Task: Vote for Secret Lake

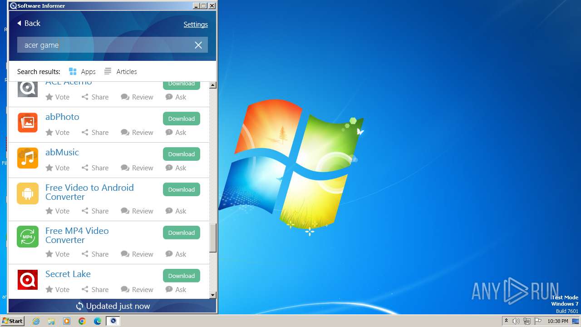Action: (x=58, y=290)
